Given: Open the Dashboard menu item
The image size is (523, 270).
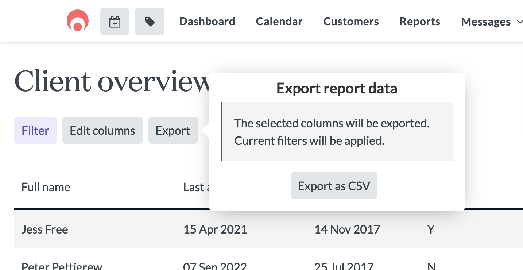Looking at the screenshot, I should pos(207,22).
